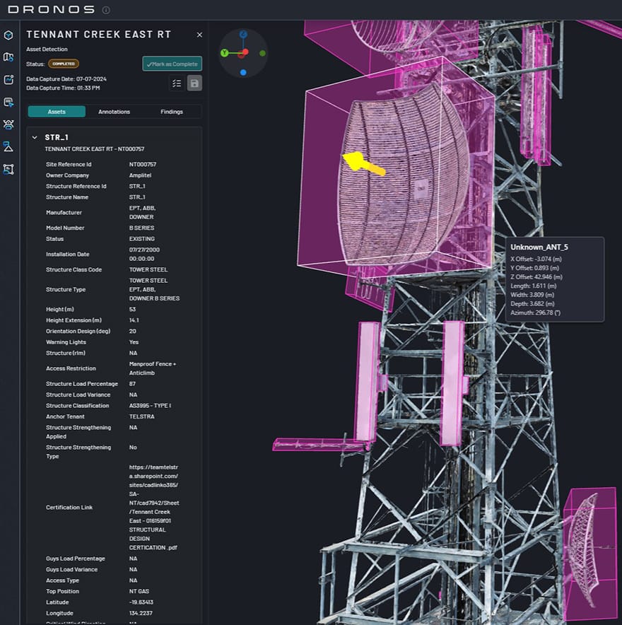Click the bounding box annotation sidebar icon
This screenshot has width=622, height=625.
(8, 169)
